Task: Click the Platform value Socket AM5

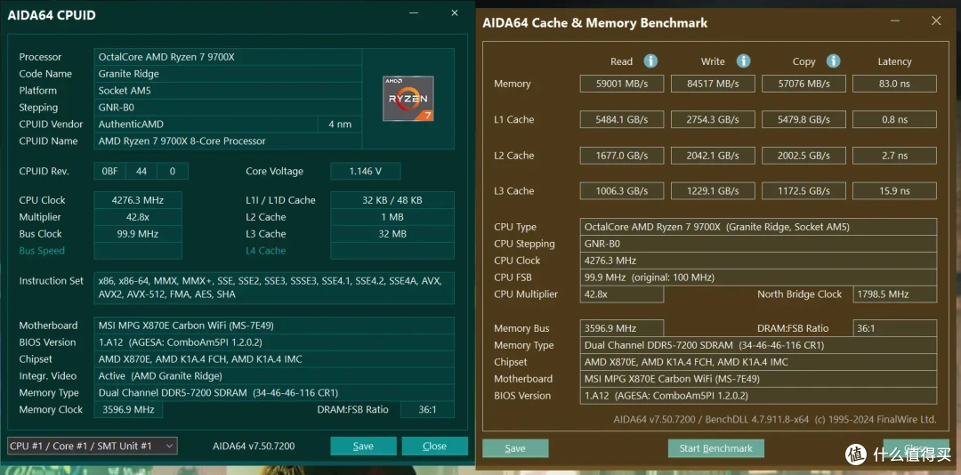Action: 228,91
